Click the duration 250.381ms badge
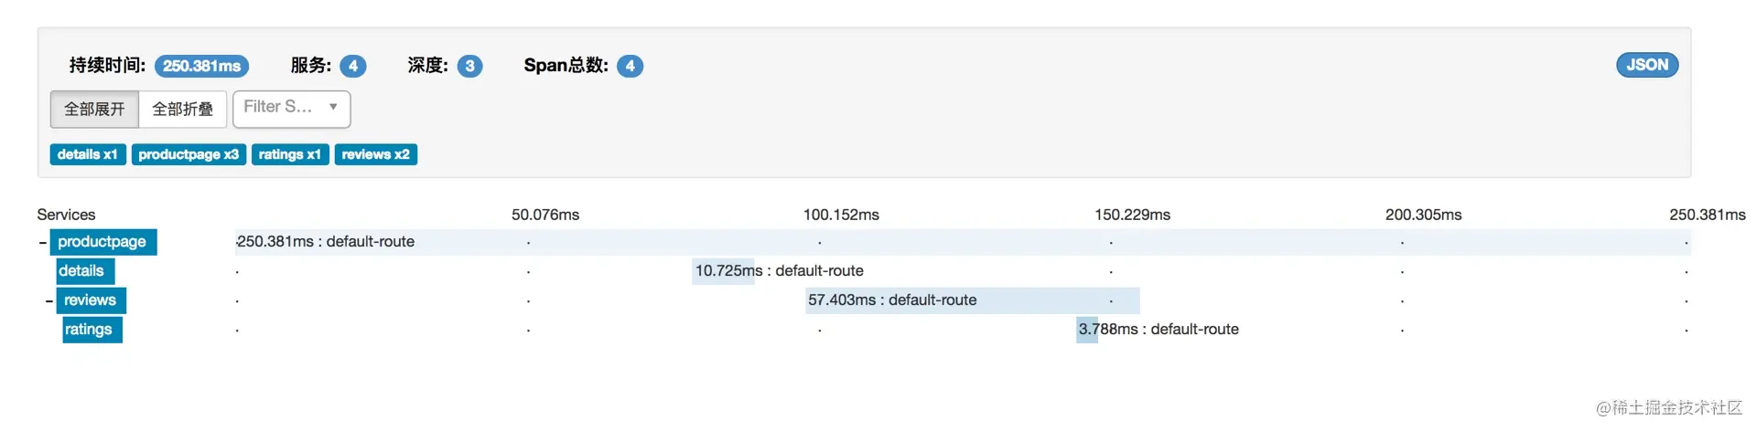The height and width of the screenshot is (431, 1757). pos(201,66)
